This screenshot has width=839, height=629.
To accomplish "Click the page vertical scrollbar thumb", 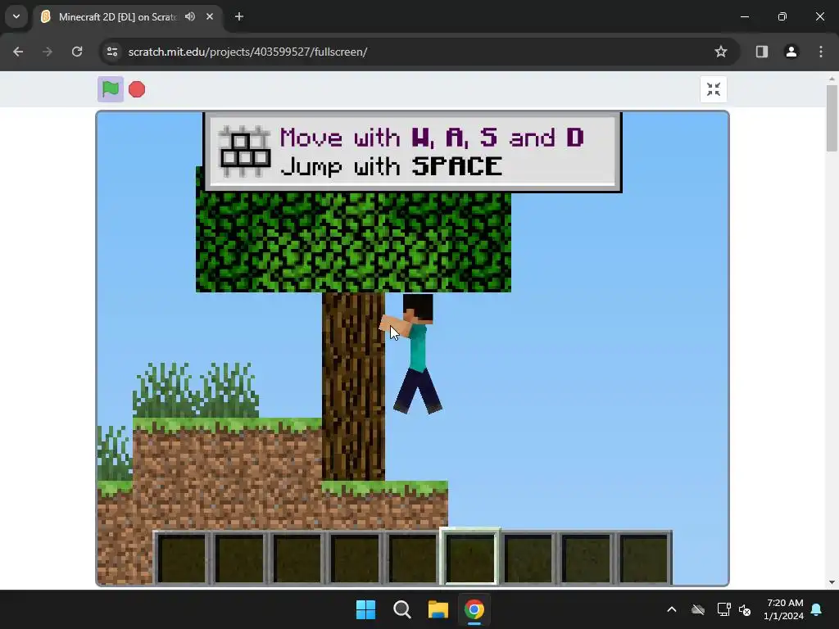I will 832,118.
